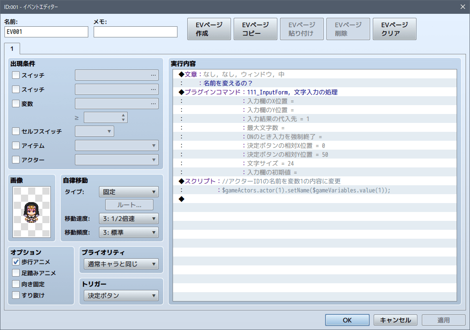Select the プラグインコマンド 111_InputForm line
Image resolution: width=470 pixels, height=330 pixels.
315,92
